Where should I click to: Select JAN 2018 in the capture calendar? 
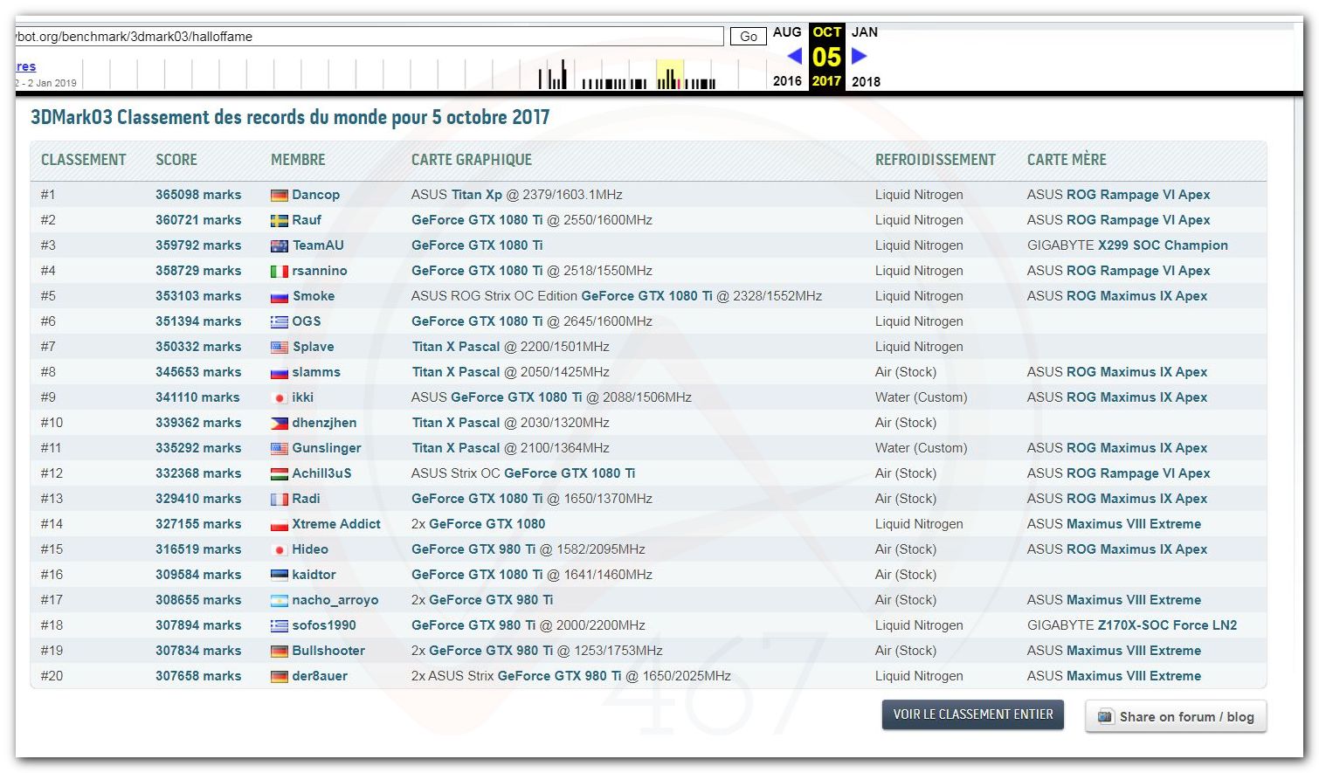[x=865, y=56]
